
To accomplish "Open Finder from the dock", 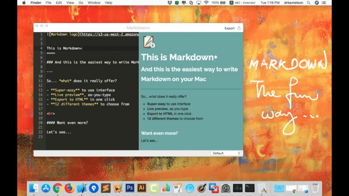I will (x=34, y=188).
